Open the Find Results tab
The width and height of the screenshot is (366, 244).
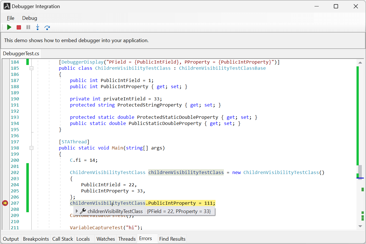tap(172, 239)
